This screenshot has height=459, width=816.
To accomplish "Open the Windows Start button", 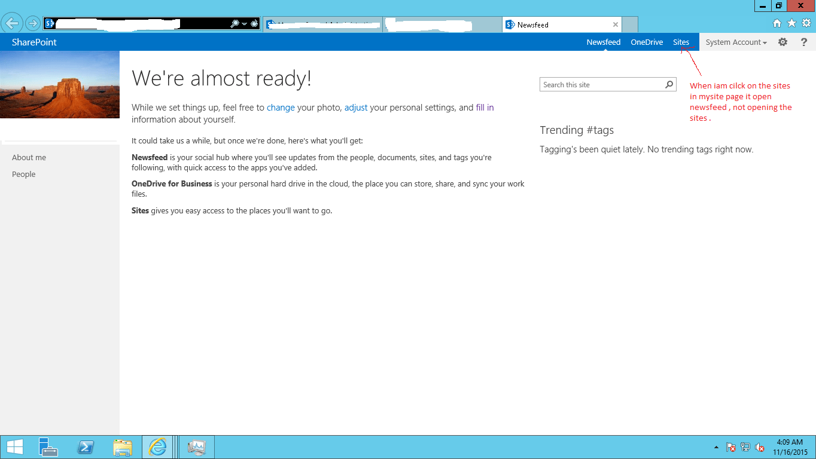I will [x=15, y=447].
